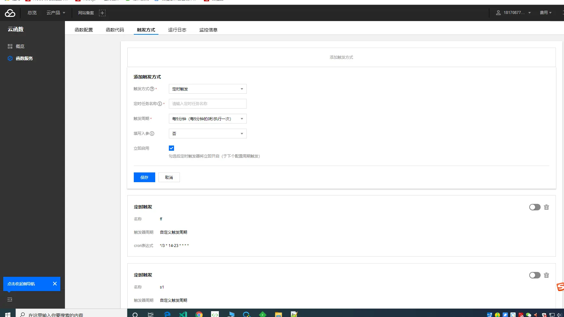Click the Tencent Cloud logo icon
564x317 pixels.
pyautogui.click(x=10, y=13)
